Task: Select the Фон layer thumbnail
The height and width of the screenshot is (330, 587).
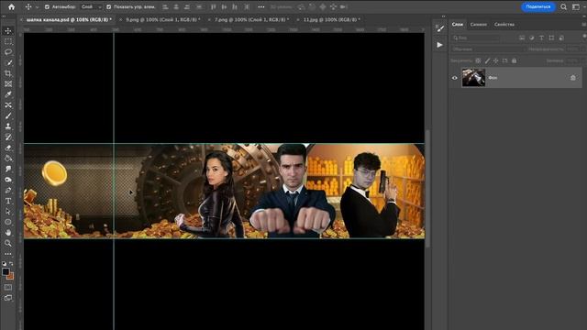Action: click(473, 78)
